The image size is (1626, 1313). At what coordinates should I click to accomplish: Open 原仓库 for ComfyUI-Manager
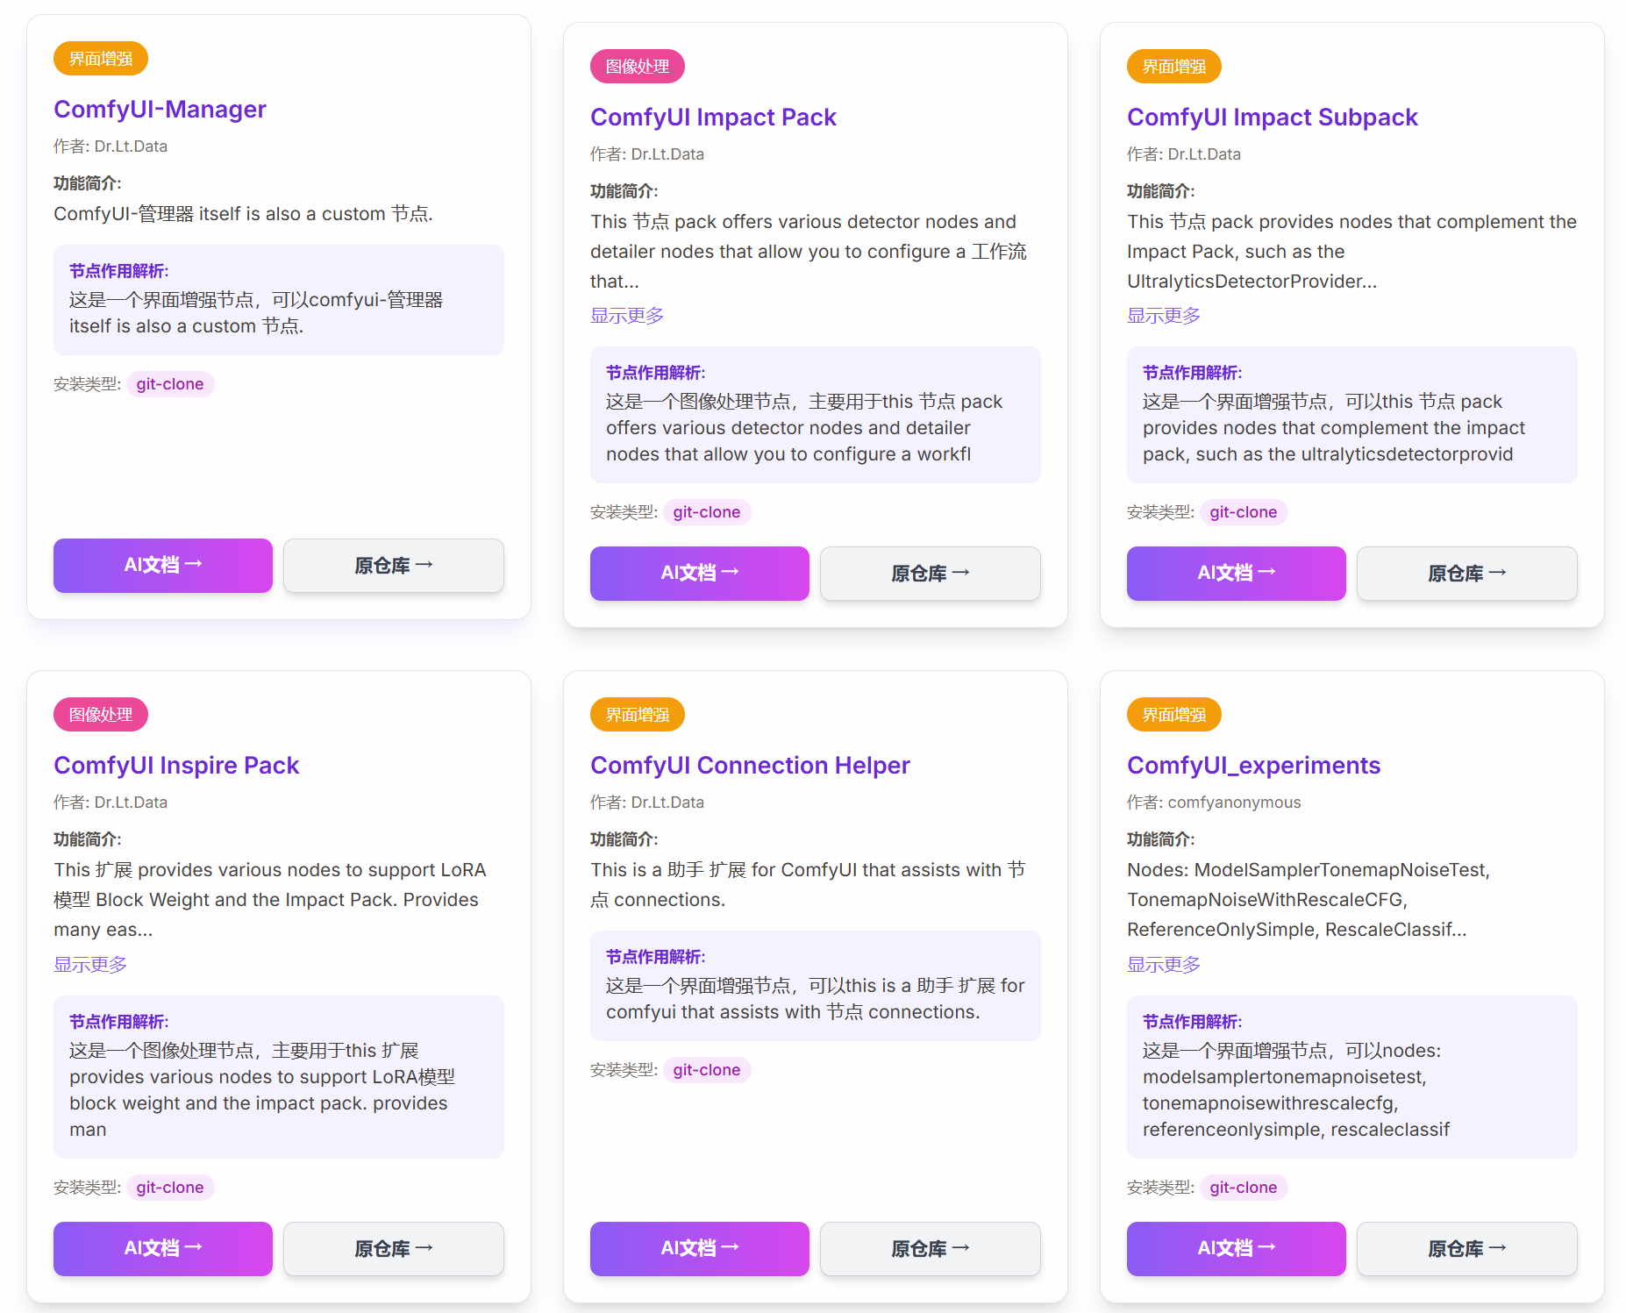pos(393,565)
